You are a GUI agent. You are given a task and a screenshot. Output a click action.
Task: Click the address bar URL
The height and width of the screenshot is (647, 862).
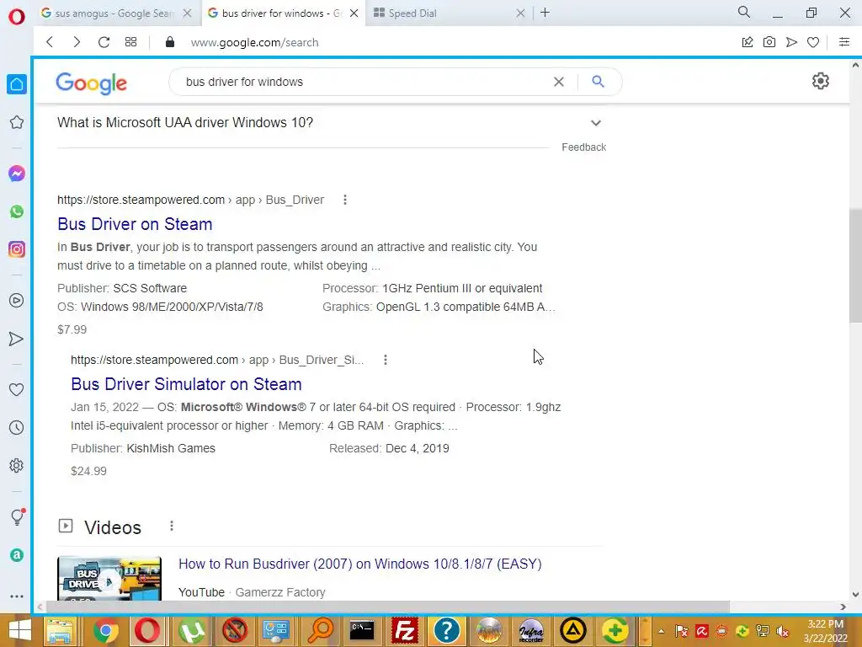[254, 42]
